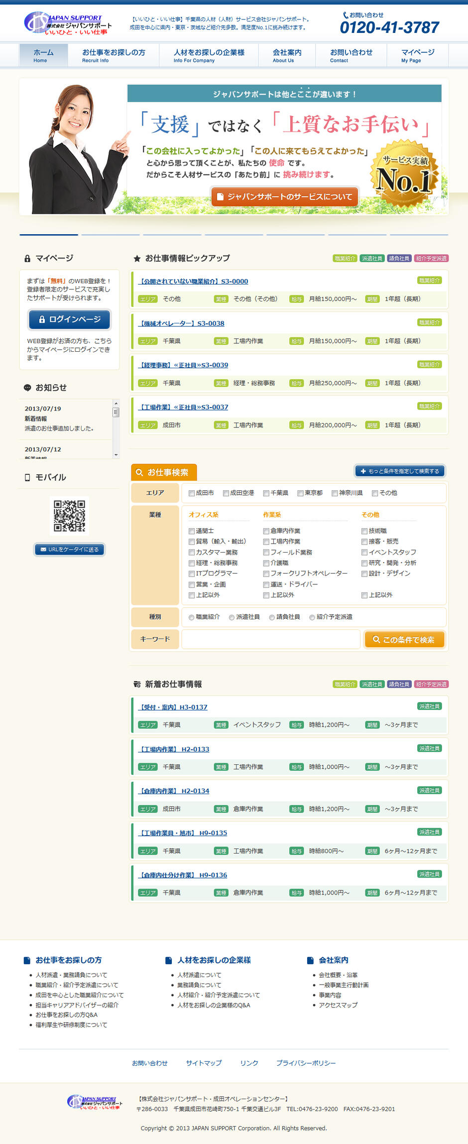Viewport: 468px width, 1144px height.
Task: Open footer link アクセスマップ
Action: tap(338, 1005)
